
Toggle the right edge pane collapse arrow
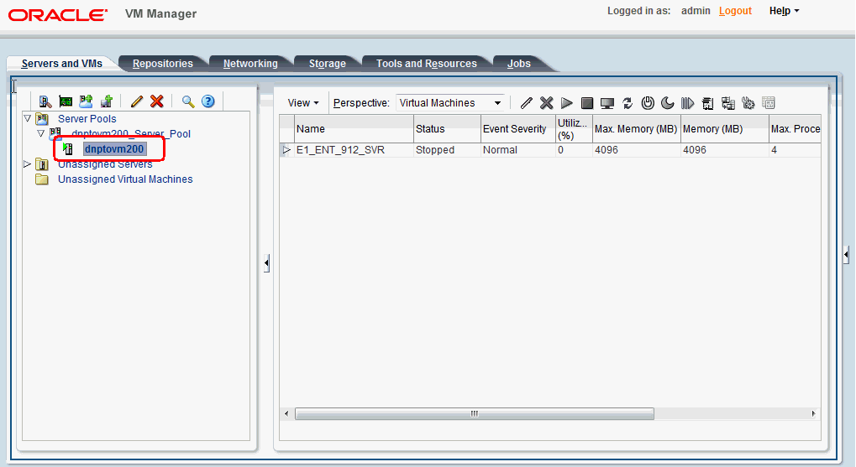tap(846, 255)
